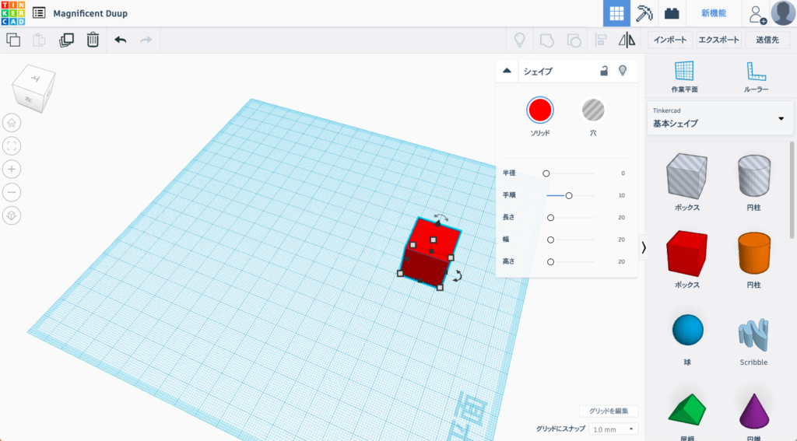Set shape to solid (ソリッド)
The image size is (797, 441).
[539, 110]
